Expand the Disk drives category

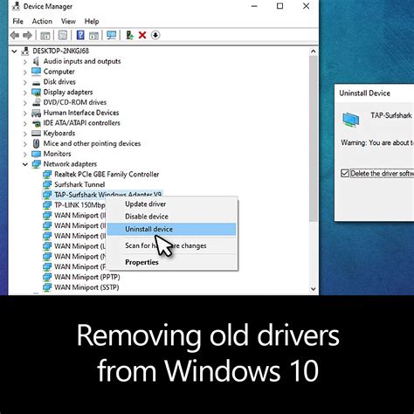click(x=25, y=82)
